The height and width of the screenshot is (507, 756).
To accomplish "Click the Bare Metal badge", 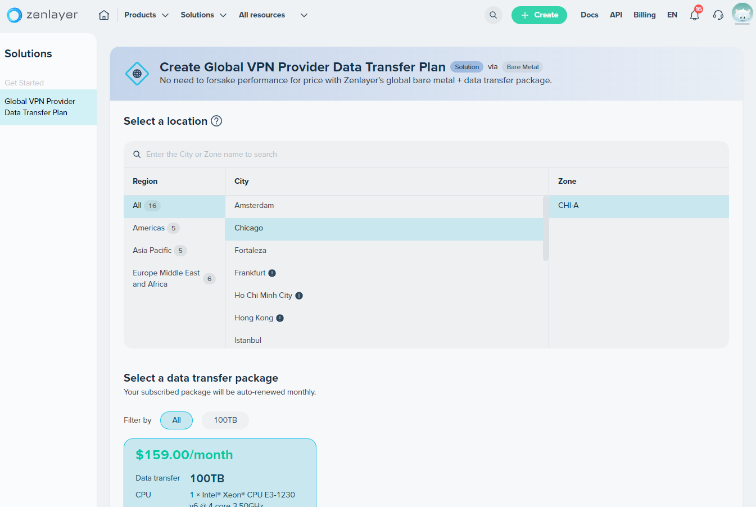I will coord(523,67).
